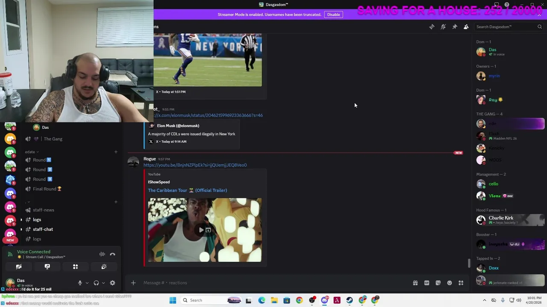Image resolution: width=547 pixels, height=307 pixels.
Task: Open member cello profile
Action: [510, 184]
